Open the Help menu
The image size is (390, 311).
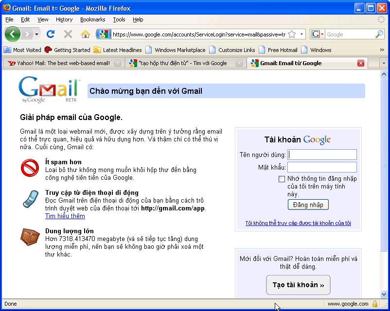click(138, 19)
